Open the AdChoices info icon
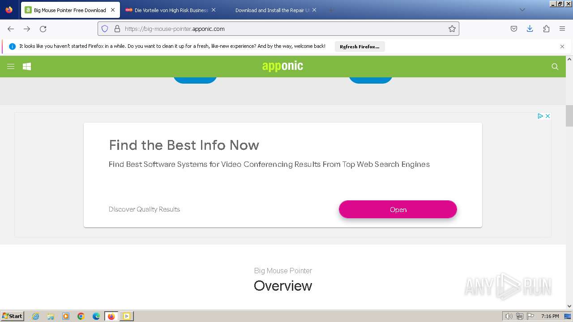This screenshot has height=322, width=573. [540, 116]
